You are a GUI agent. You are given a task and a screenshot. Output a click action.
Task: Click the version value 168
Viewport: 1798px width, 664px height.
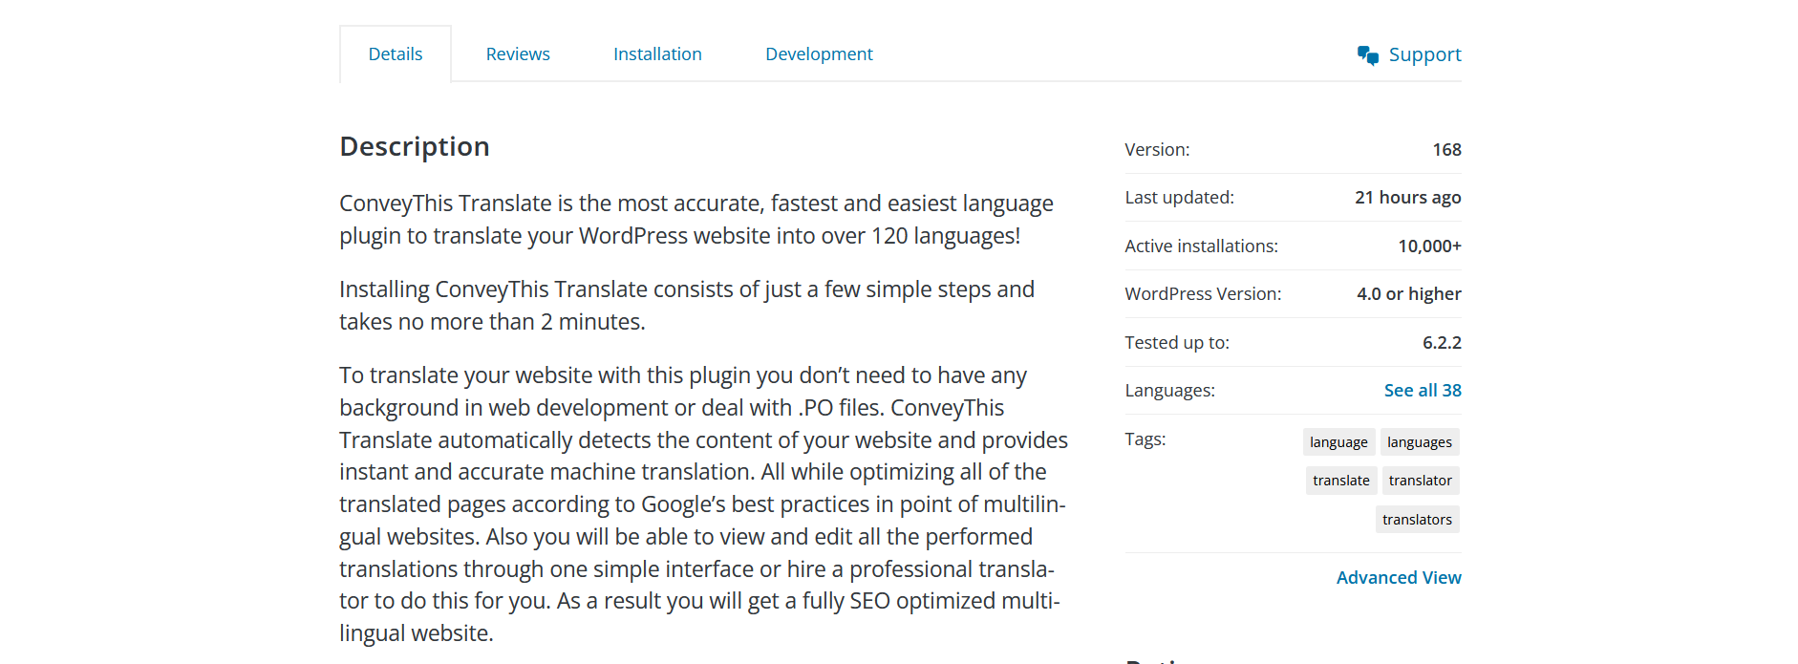[x=1446, y=150]
